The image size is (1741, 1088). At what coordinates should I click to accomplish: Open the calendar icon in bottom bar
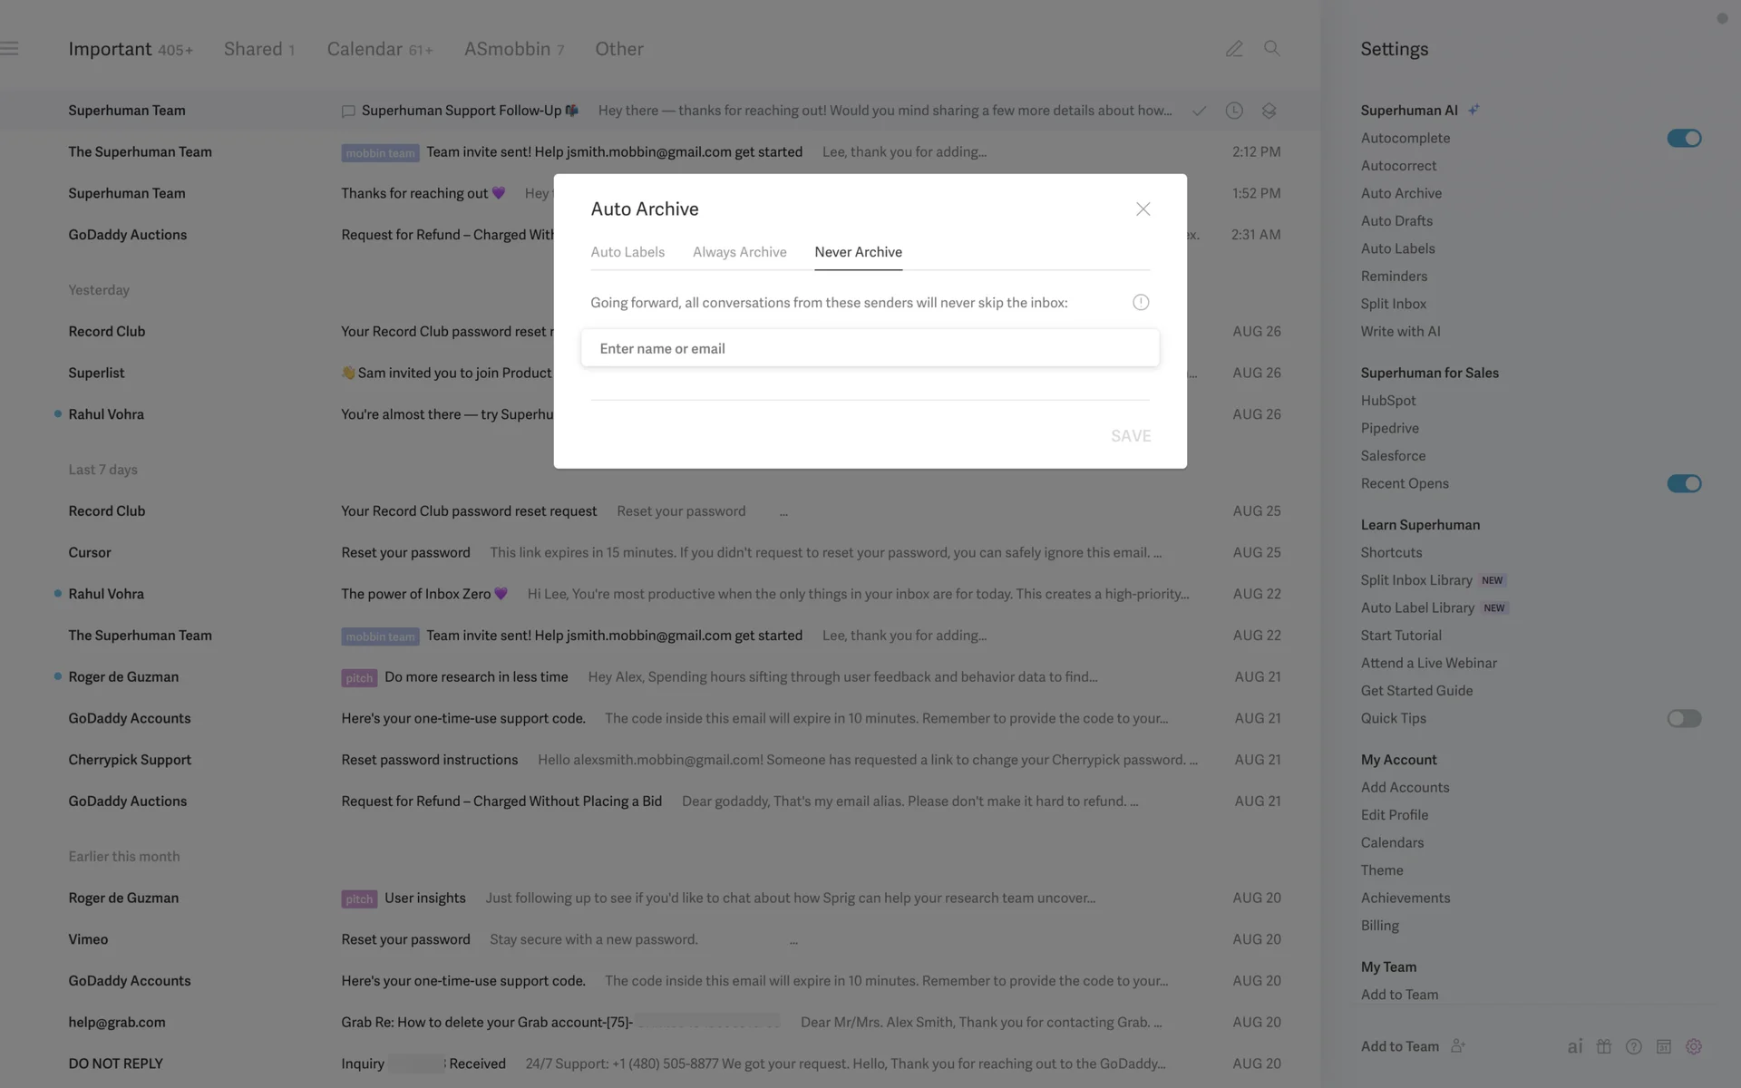(1663, 1046)
